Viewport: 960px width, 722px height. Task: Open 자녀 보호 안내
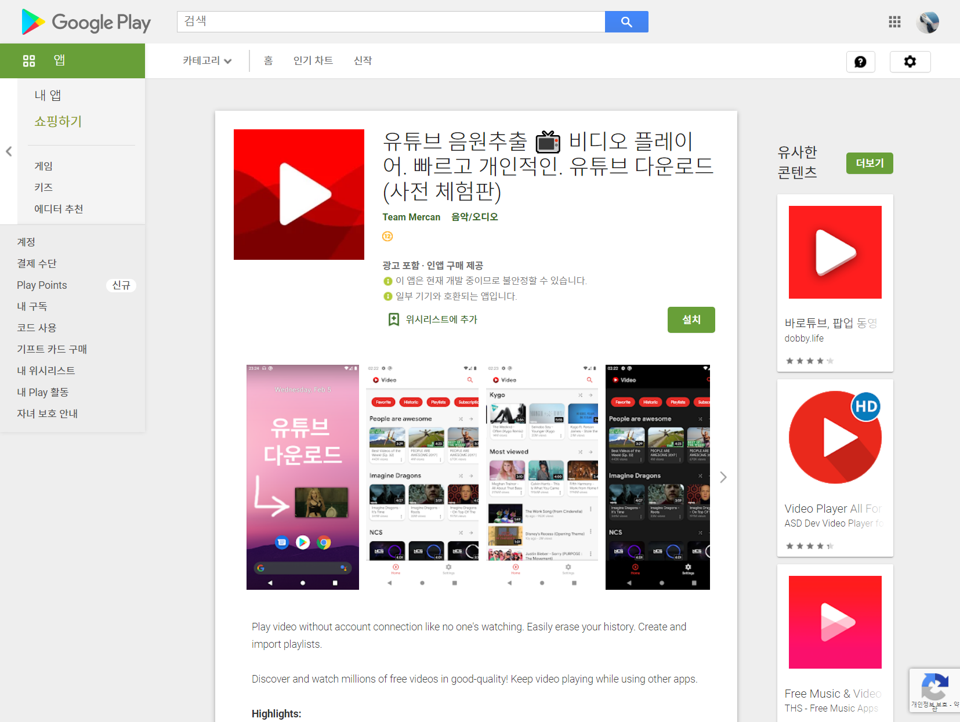point(47,413)
